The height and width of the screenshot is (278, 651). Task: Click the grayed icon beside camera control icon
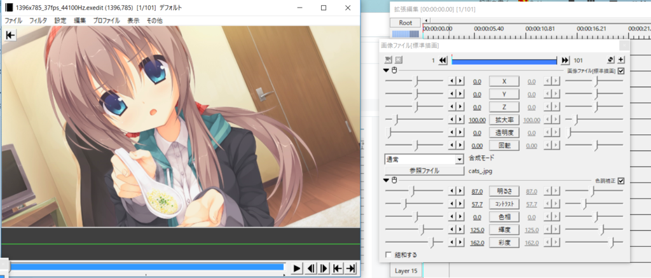[x=398, y=60]
